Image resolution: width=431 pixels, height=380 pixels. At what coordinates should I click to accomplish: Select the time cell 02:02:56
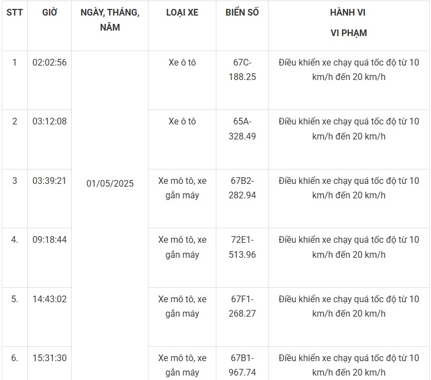tap(49, 63)
